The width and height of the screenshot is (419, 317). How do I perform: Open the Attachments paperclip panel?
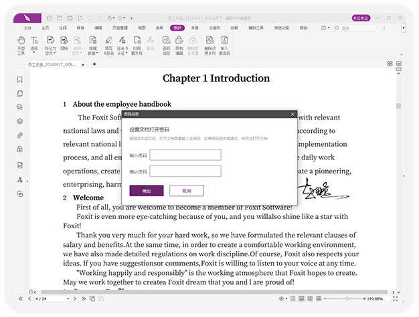click(20, 135)
